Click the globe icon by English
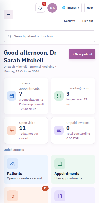Screen dimensions: 99x203 tap(64, 8)
